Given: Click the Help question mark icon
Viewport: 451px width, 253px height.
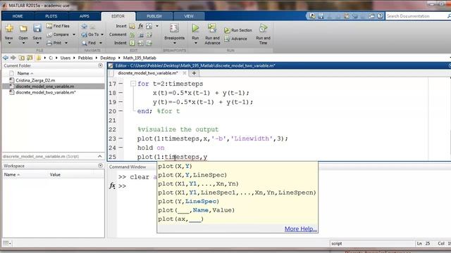Looking at the screenshot, I should pos(380,16).
